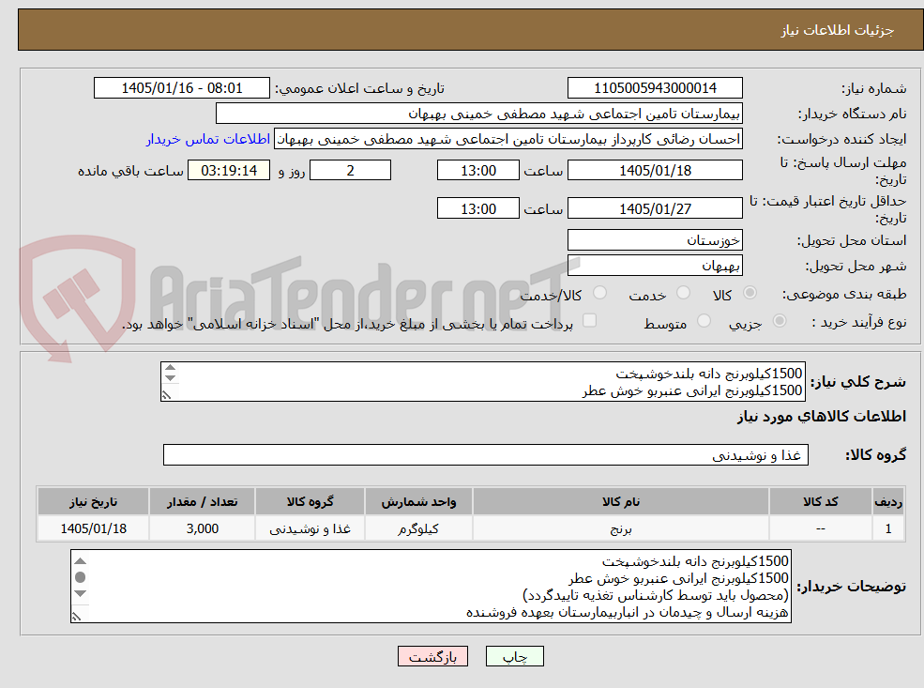Click the چاپ print button

(x=514, y=656)
